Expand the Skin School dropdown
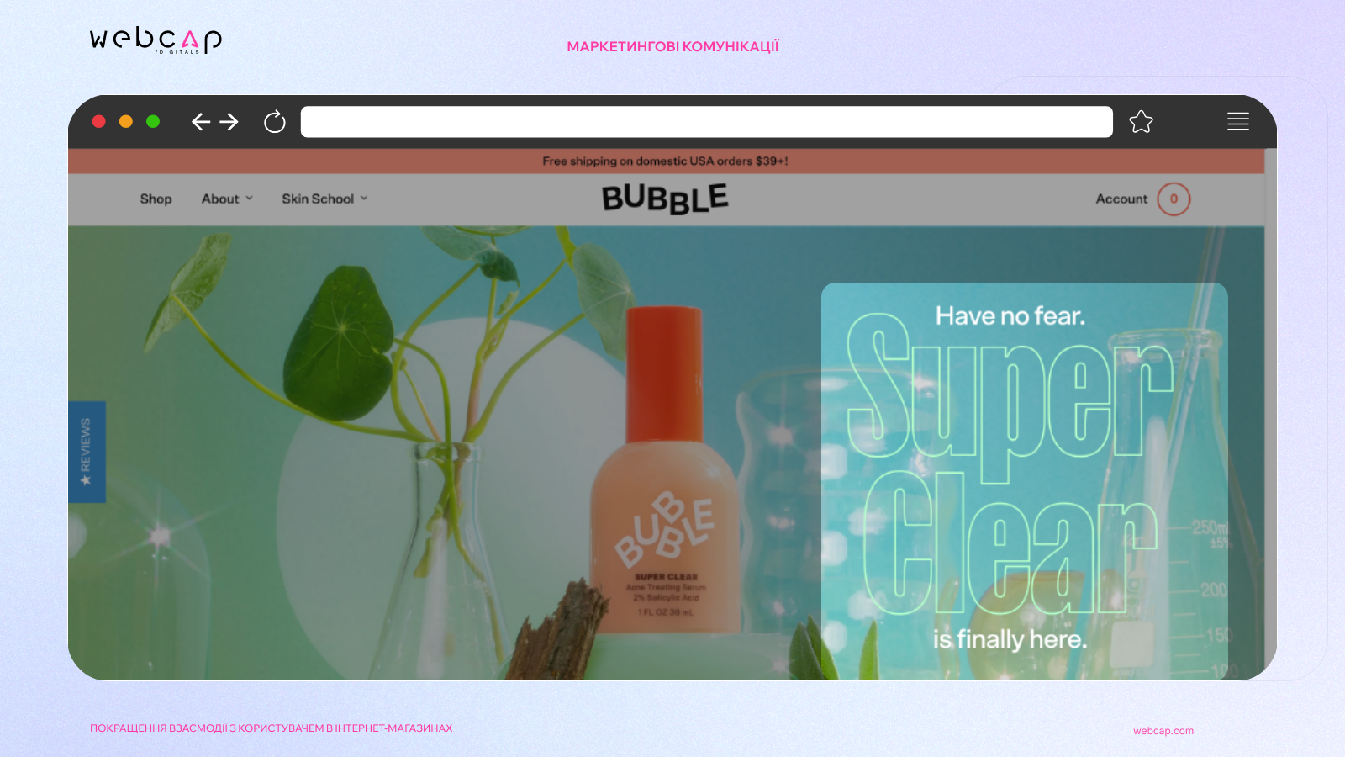The height and width of the screenshot is (757, 1345). [x=324, y=199]
